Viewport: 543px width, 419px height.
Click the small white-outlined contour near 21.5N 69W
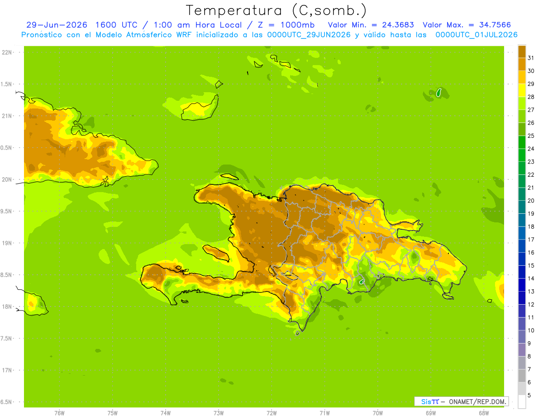[x=438, y=92]
